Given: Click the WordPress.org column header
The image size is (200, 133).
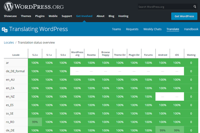Looking at the screenshot, I should (77, 54).
